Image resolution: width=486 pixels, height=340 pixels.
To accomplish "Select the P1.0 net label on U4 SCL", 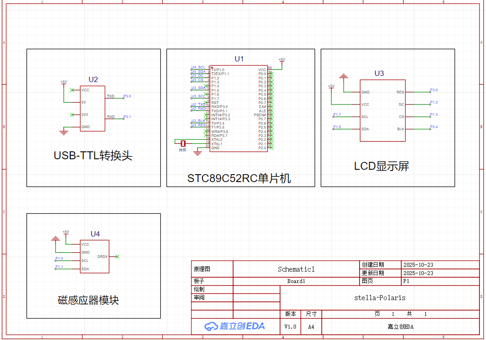I will (x=59, y=259).
